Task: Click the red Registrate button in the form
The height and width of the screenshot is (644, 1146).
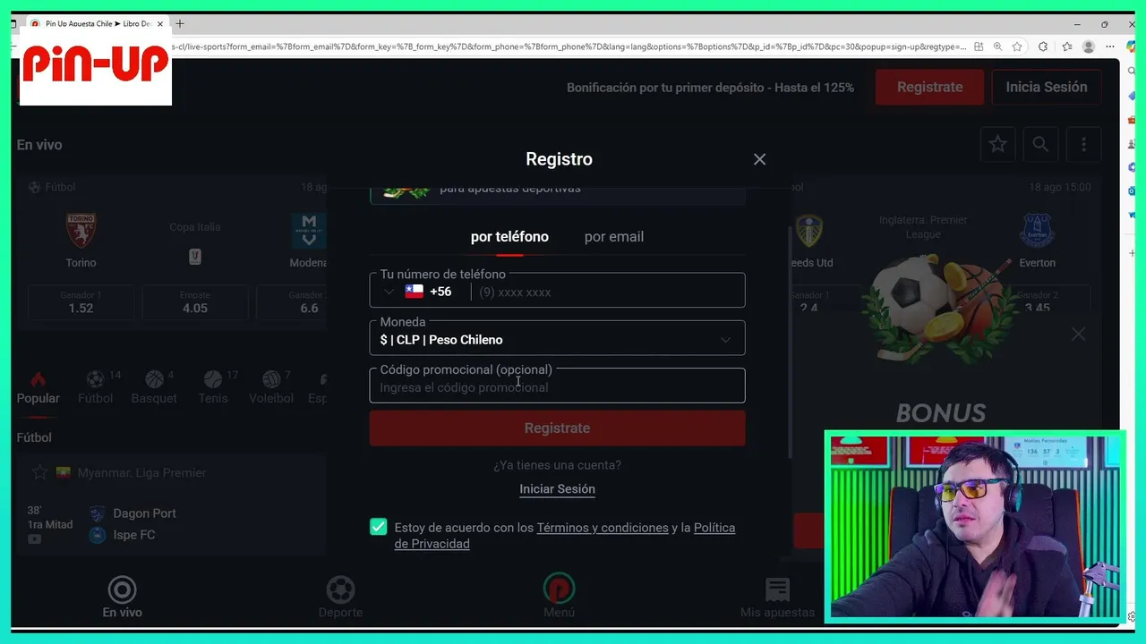Action: pyautogui.click(x=557, y=428)
